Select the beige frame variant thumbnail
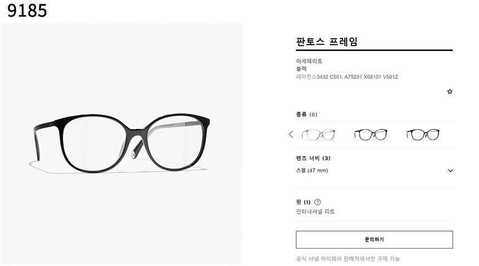Viewport: 479px width, 266px height. click(x=318, y=134)
